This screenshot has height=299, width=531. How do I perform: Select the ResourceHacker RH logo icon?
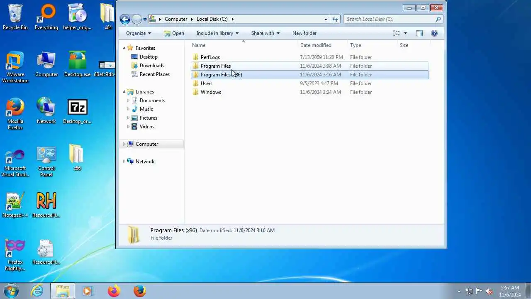click(46, 205)
